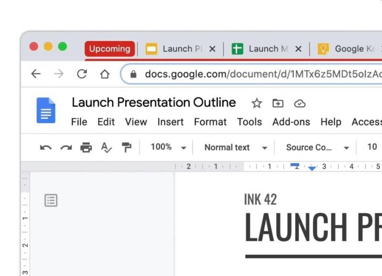Open the Normal text style dropdown
This screenshot has height=276, width=382.
coord(236,148)
